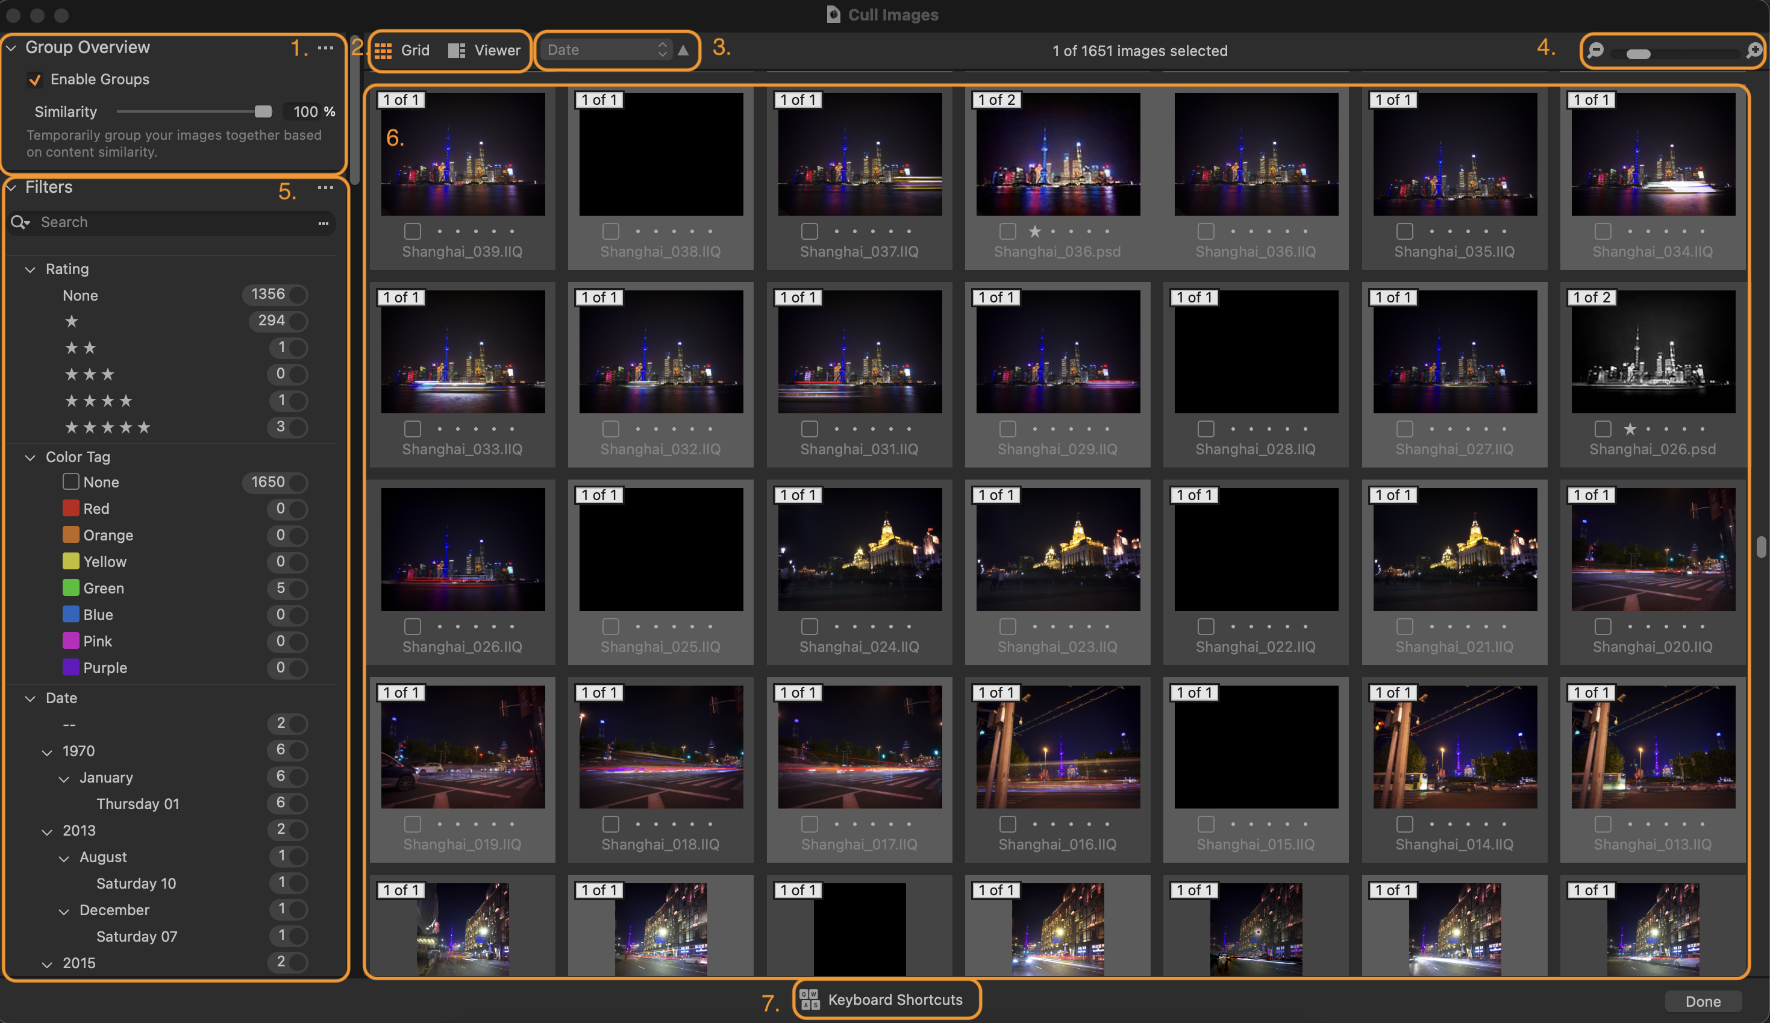Screen dimensions: 1770x1023
Task: Click the Search filter input field
Action: (x=172, y=223)
